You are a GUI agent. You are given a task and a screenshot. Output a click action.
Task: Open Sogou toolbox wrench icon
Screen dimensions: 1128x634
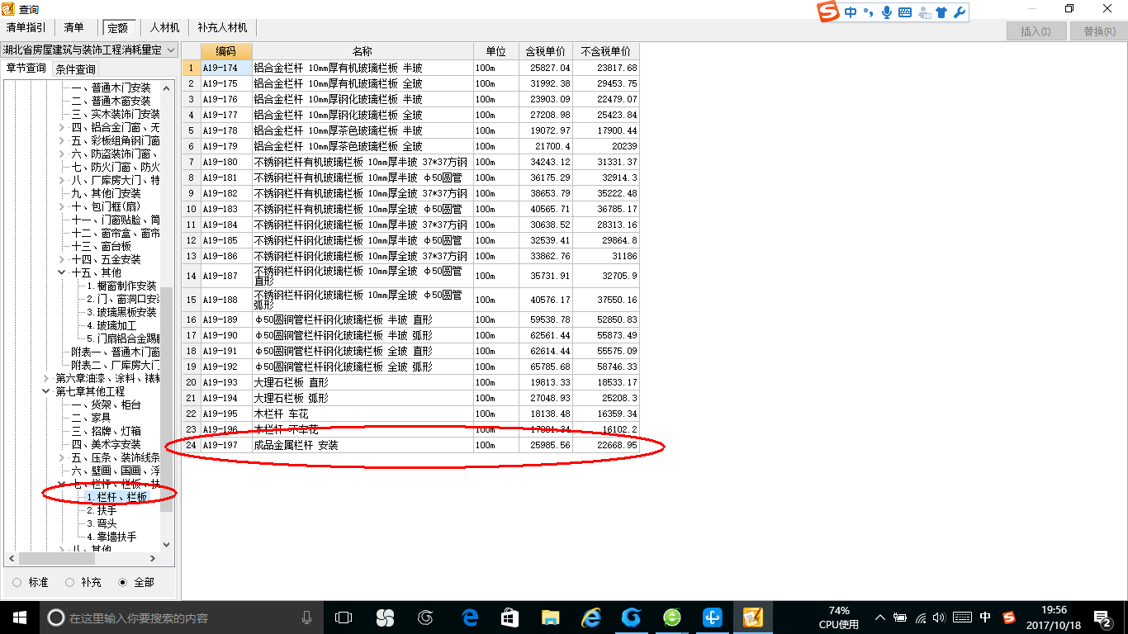(959, 12)
